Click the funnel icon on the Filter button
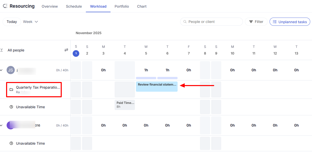 [x=251, y=22]
